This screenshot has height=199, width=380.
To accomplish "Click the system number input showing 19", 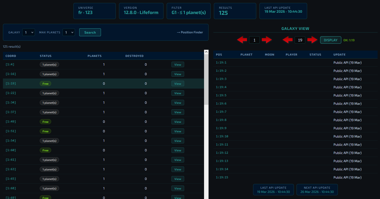I will click(x=300, y=40).
